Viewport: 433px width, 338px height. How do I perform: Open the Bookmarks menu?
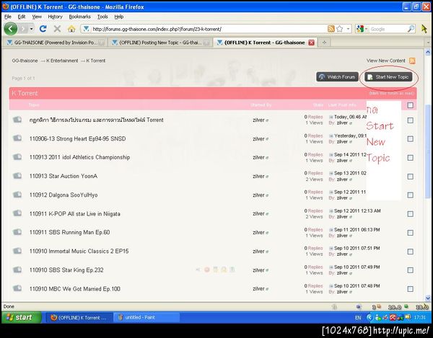tap(79, 17)
